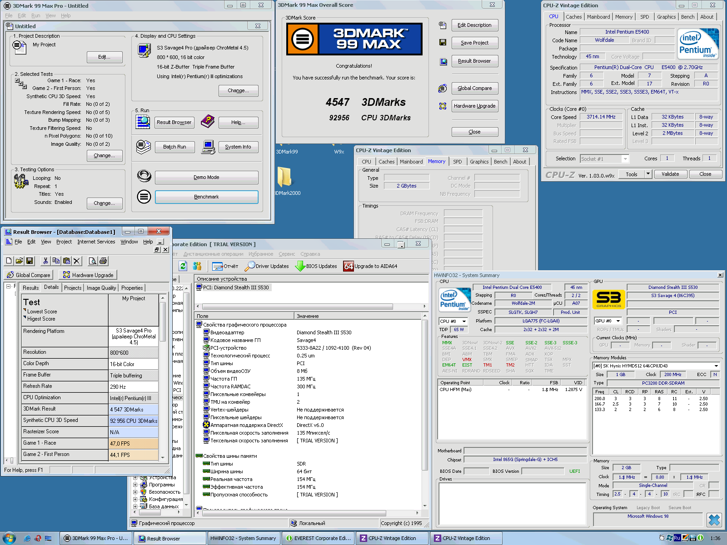Select the Results tab in Result Browser

point(31,288)
